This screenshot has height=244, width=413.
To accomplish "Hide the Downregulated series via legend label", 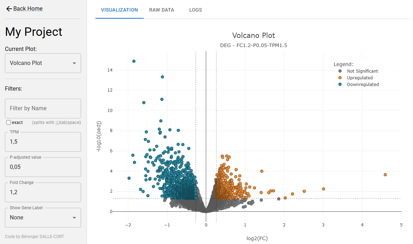I will coord(363,85).
